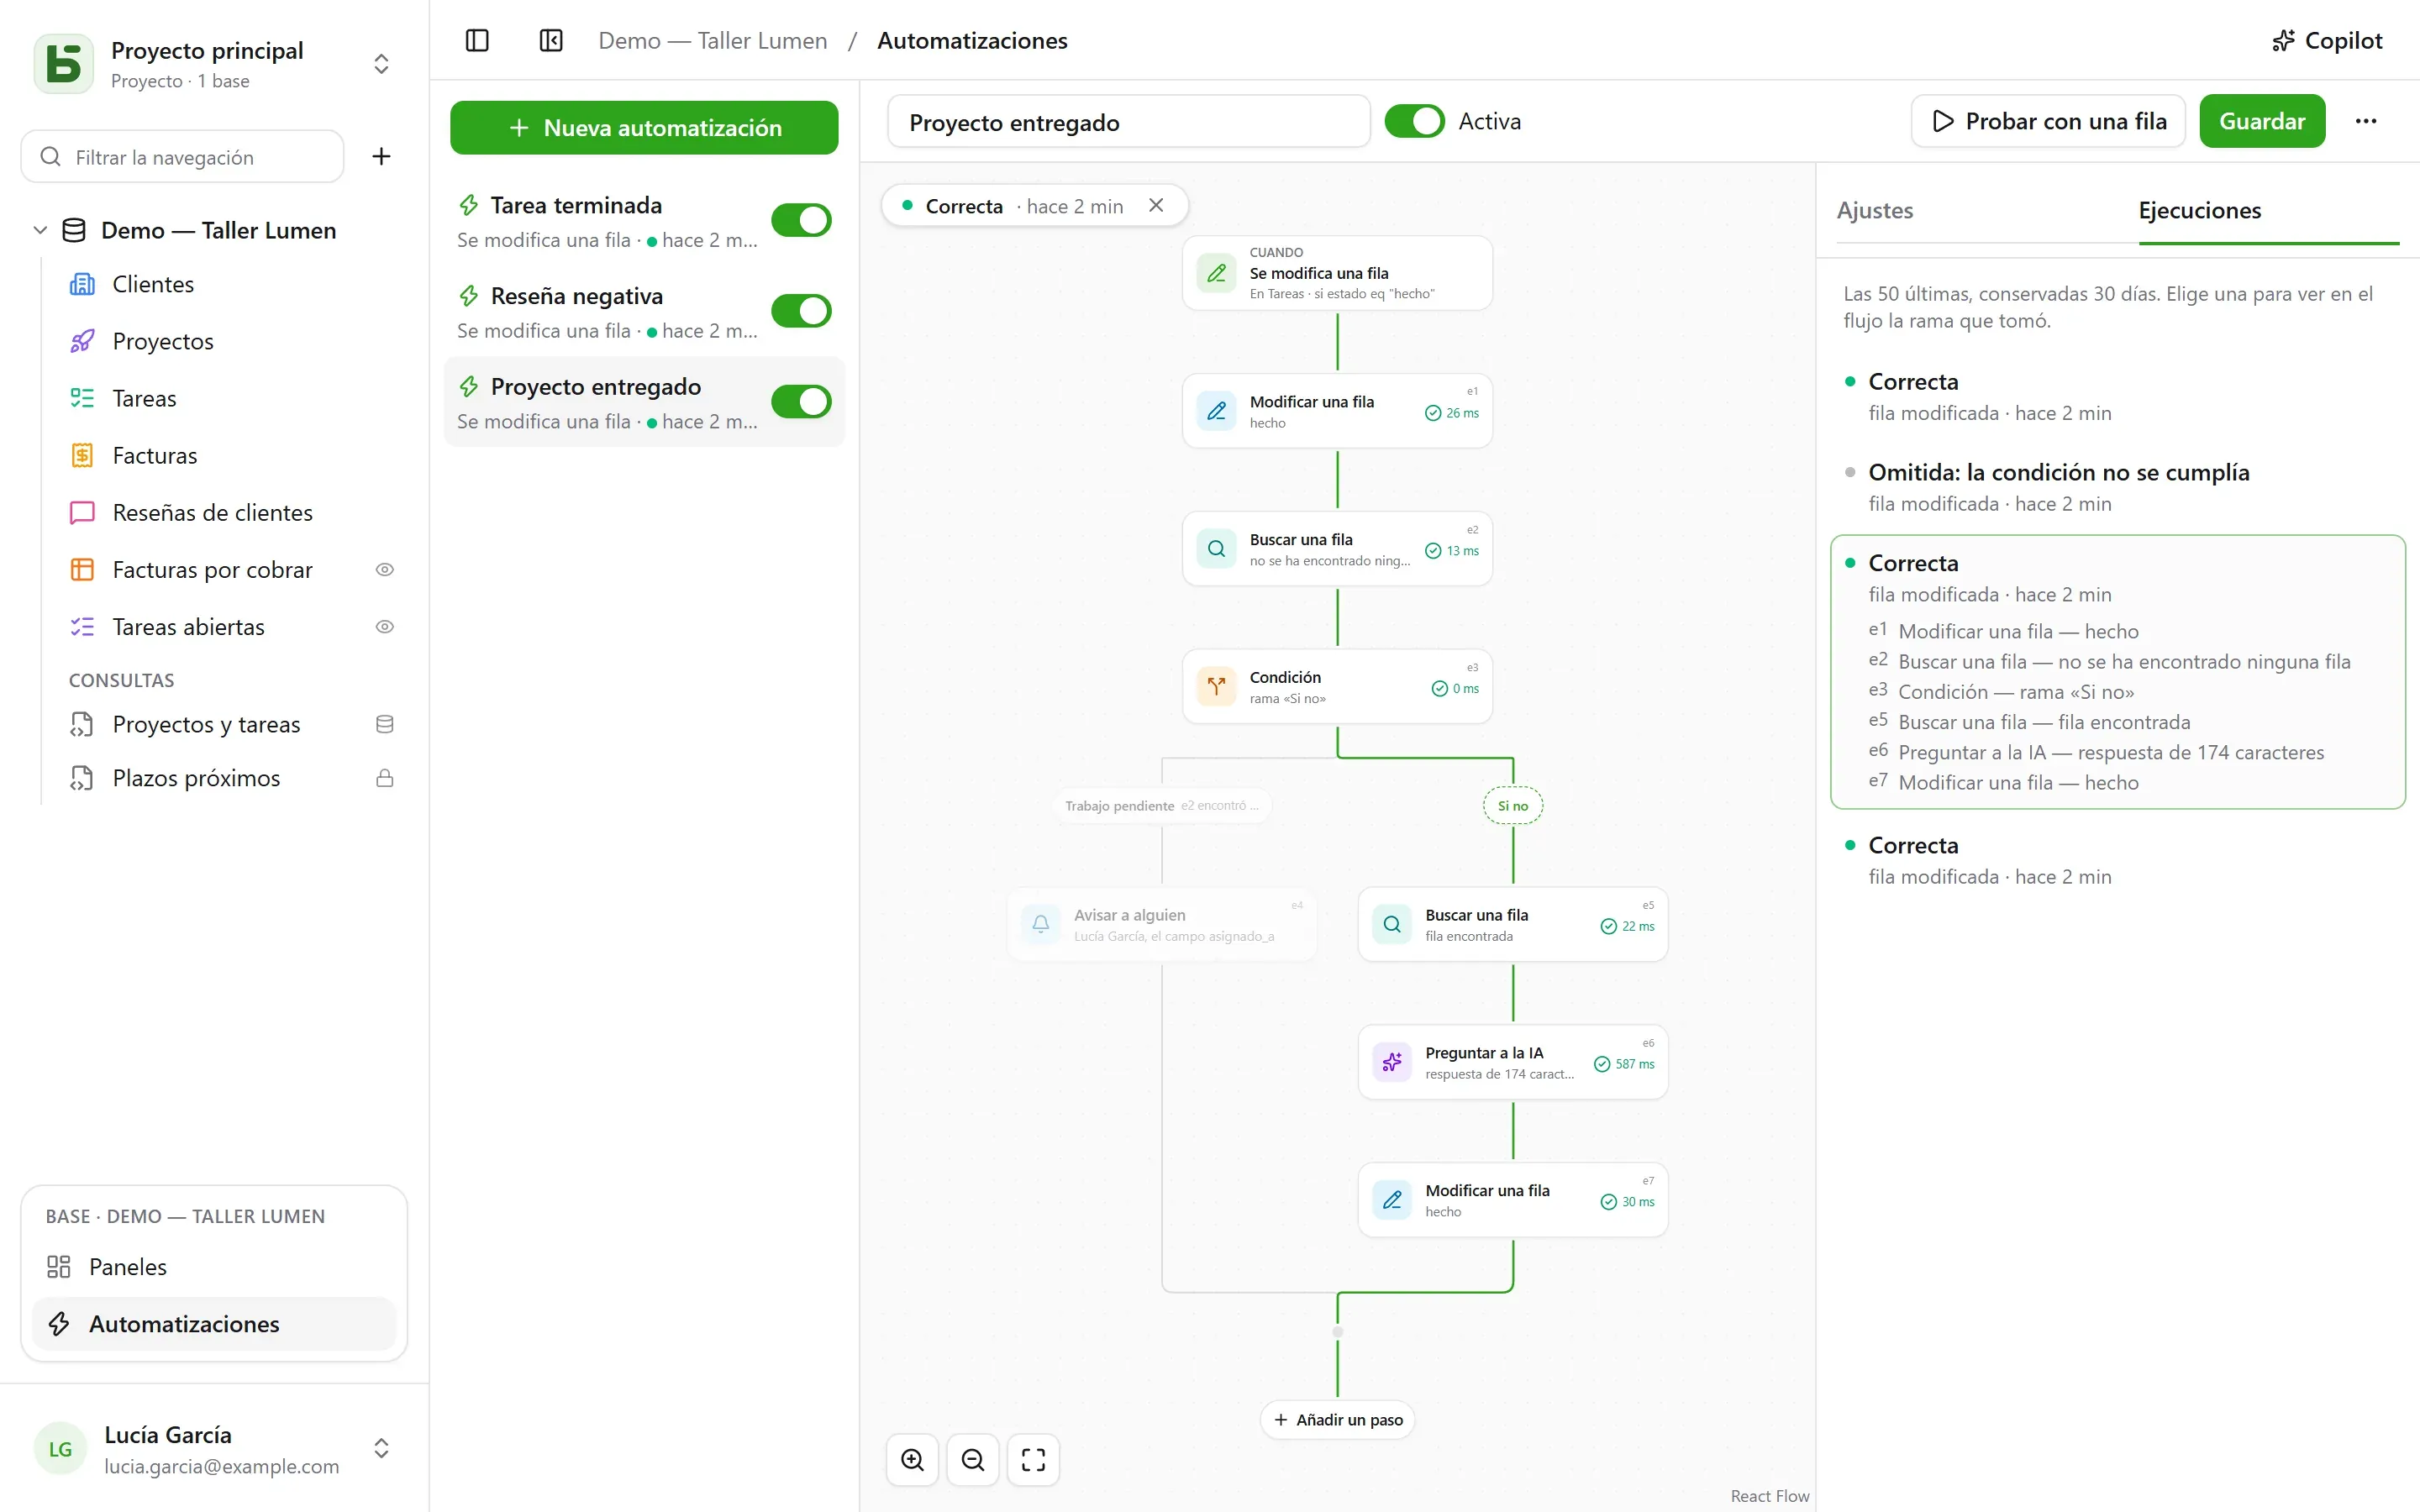Click the fit view canvas icon
2420x1512 pixels.
click(1033, 1460)
